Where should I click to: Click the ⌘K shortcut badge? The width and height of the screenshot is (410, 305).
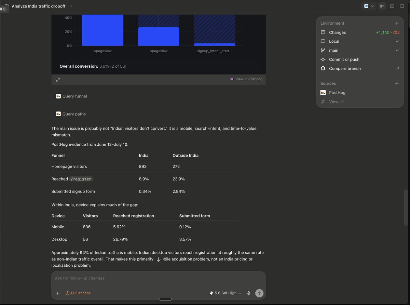click(3, 9)
